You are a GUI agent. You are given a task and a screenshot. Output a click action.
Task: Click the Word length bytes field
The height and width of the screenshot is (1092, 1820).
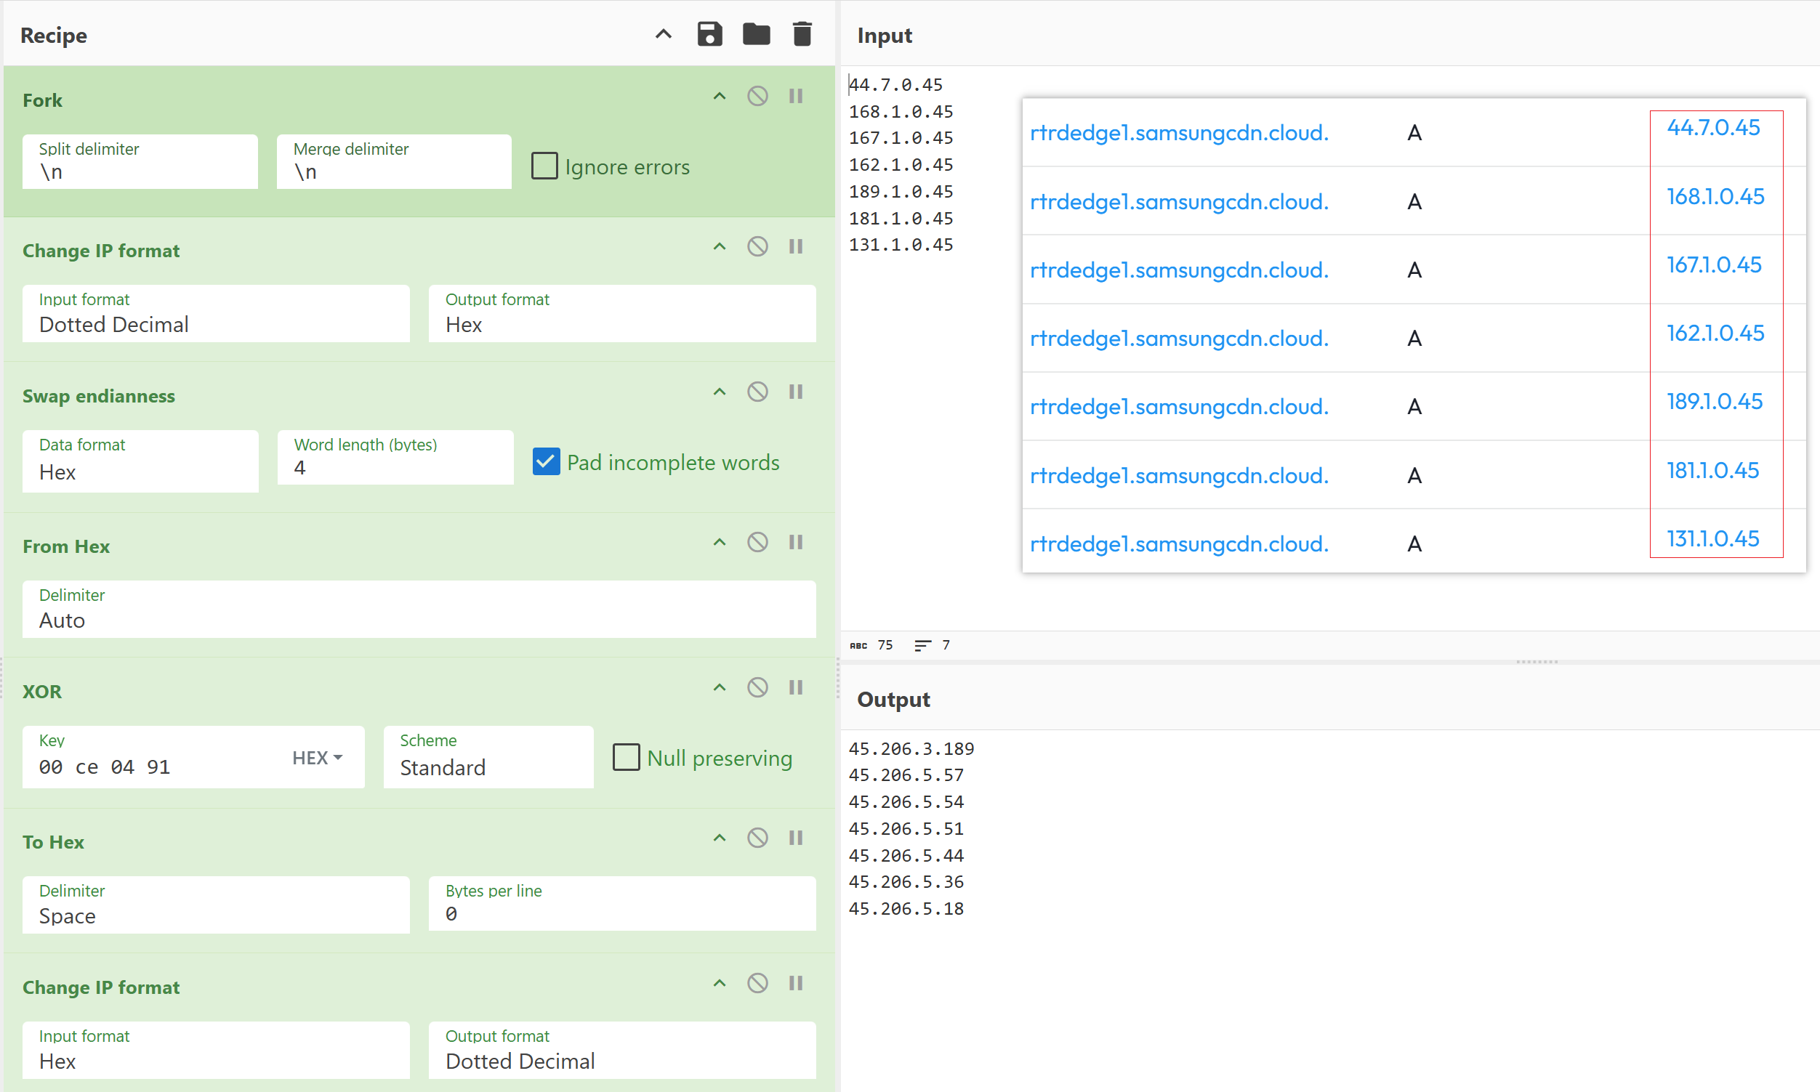click(x=395, y=467)
